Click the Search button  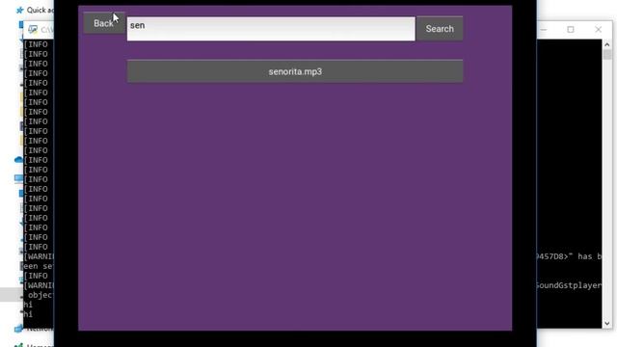(440, 29)
